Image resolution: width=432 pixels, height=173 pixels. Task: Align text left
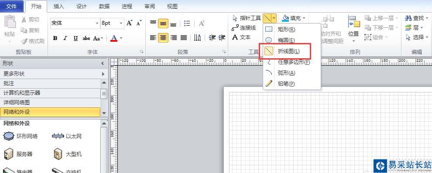(153, 37)
